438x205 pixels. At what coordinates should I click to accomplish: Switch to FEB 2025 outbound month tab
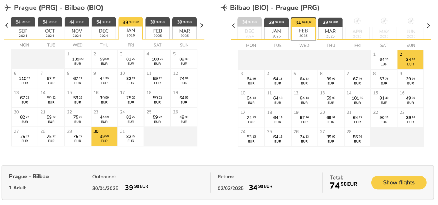click(158, 28)
